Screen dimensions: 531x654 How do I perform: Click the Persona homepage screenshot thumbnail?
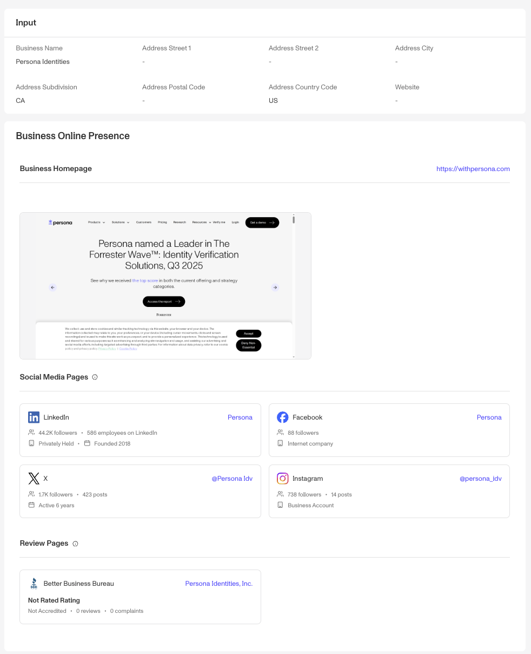point(165,286)
